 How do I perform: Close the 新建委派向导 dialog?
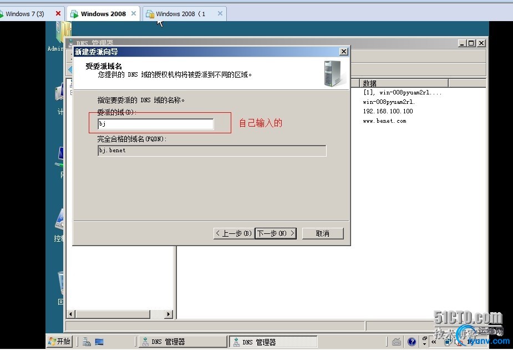pos(343,52)
